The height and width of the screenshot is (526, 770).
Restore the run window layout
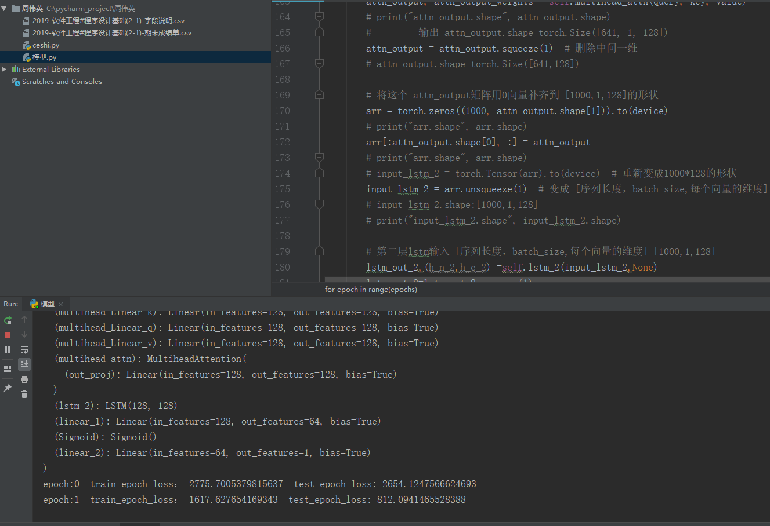tap(8, 368)
